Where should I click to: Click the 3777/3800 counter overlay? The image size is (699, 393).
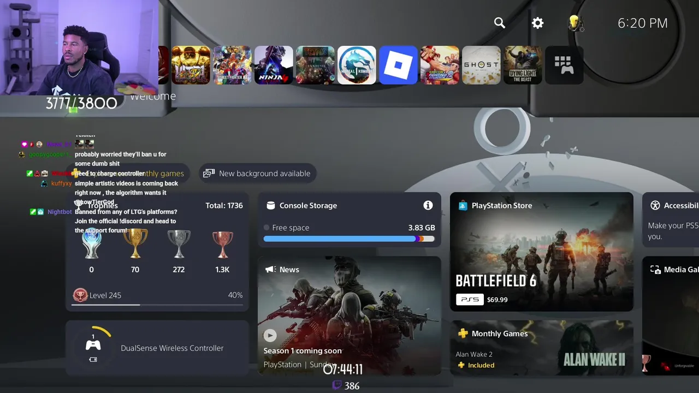coord(81,103)
